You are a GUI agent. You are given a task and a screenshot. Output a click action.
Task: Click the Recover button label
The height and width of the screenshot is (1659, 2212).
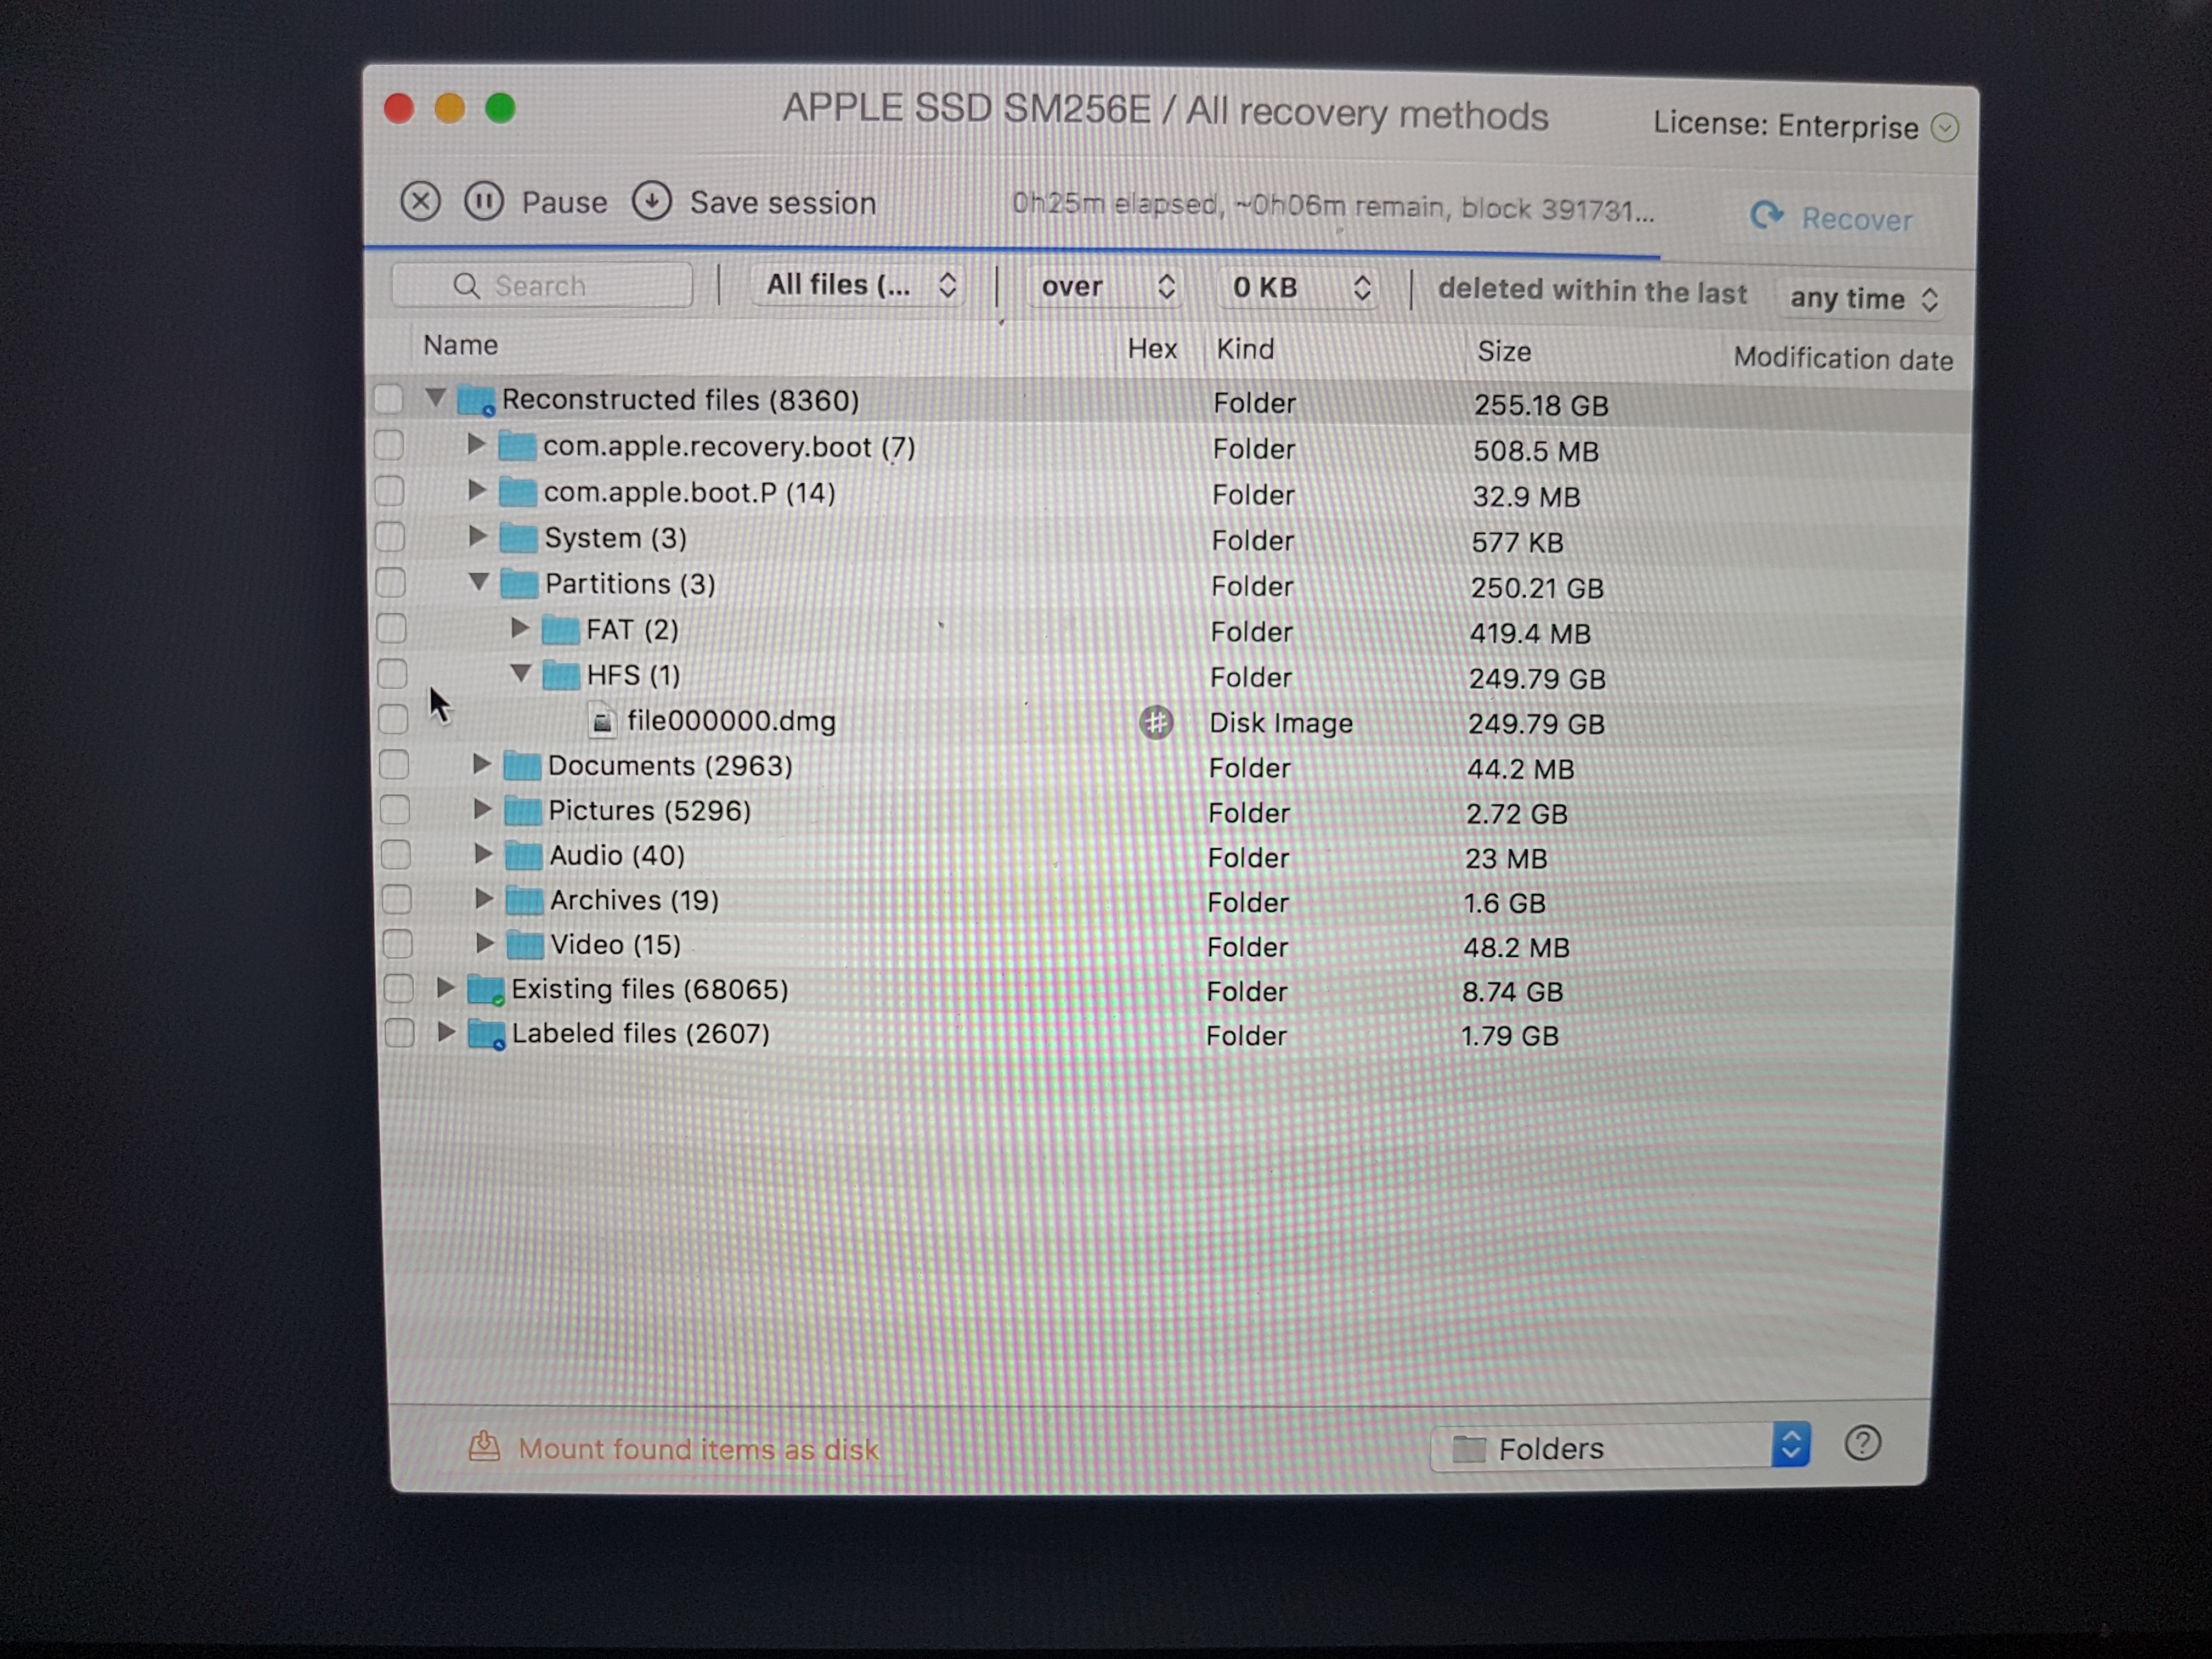pos(1857,219)
